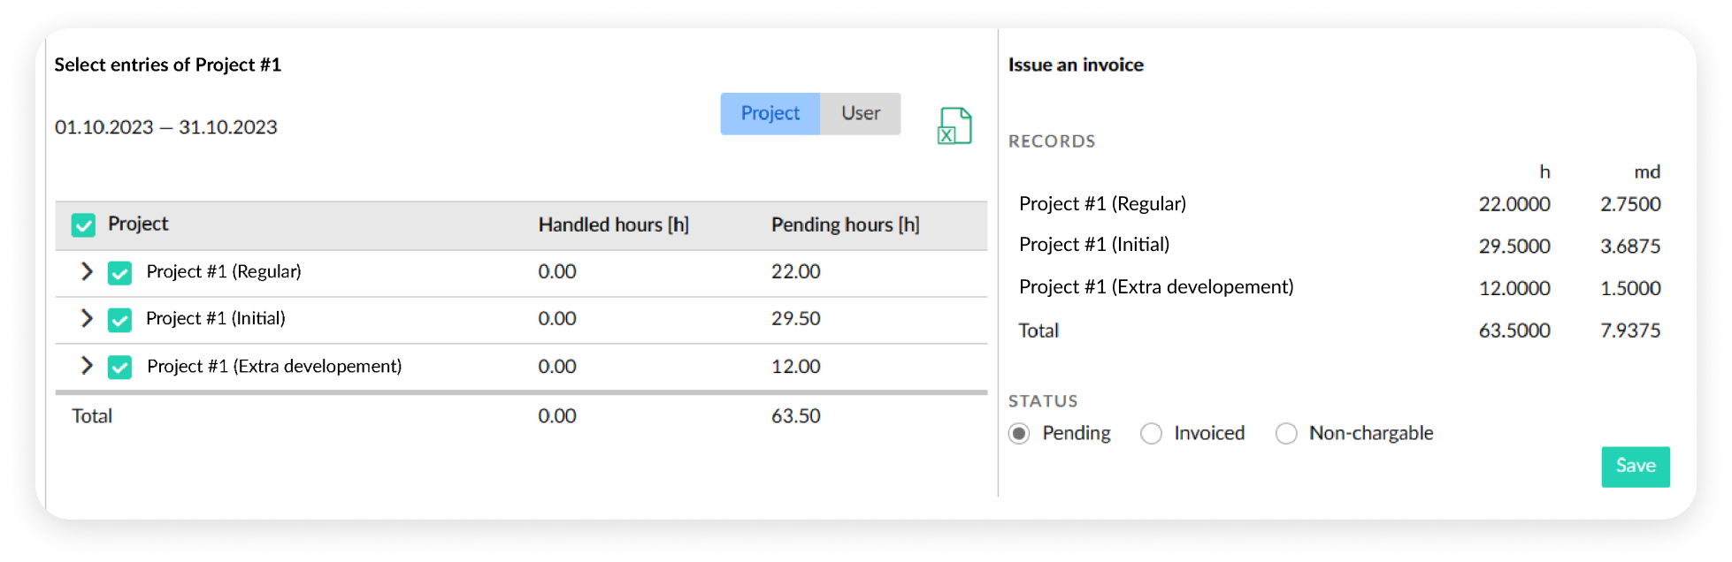Click Project #1 (Extra developement) row label
The height and width of the screenshot is (562, 1732).
(x=274, y=366)
